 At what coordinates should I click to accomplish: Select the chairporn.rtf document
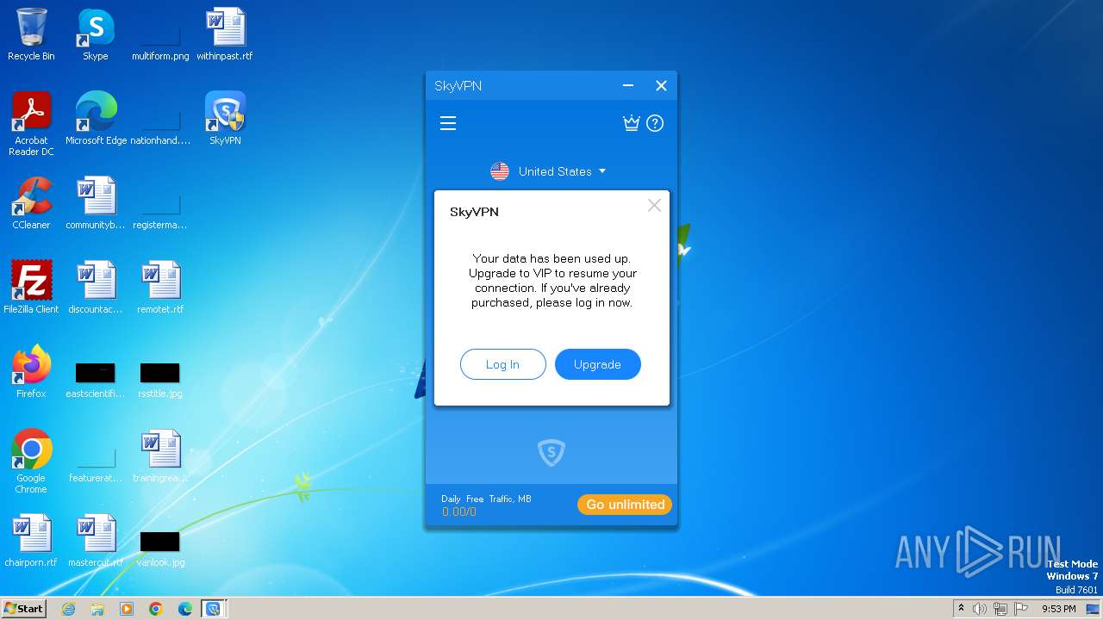(31, 541)
